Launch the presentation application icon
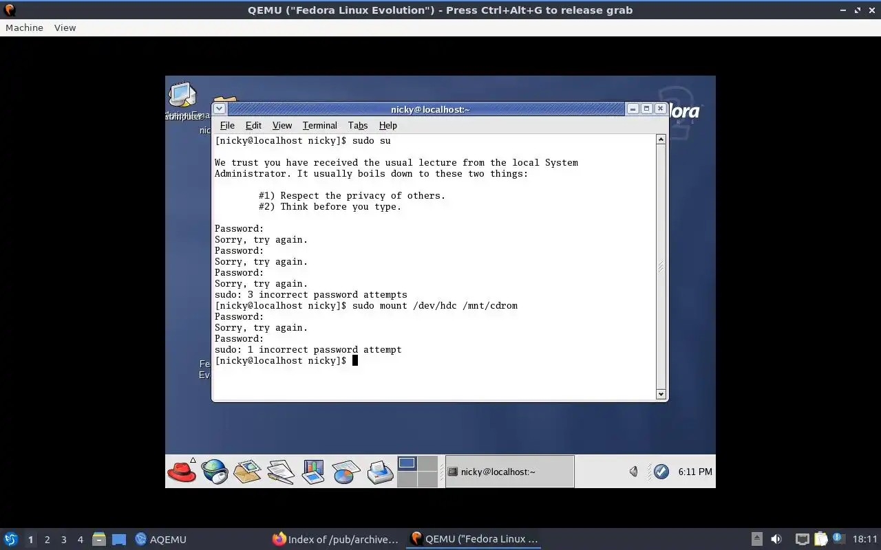Viewport: 881px width, 550px height. tap(313, 472)
